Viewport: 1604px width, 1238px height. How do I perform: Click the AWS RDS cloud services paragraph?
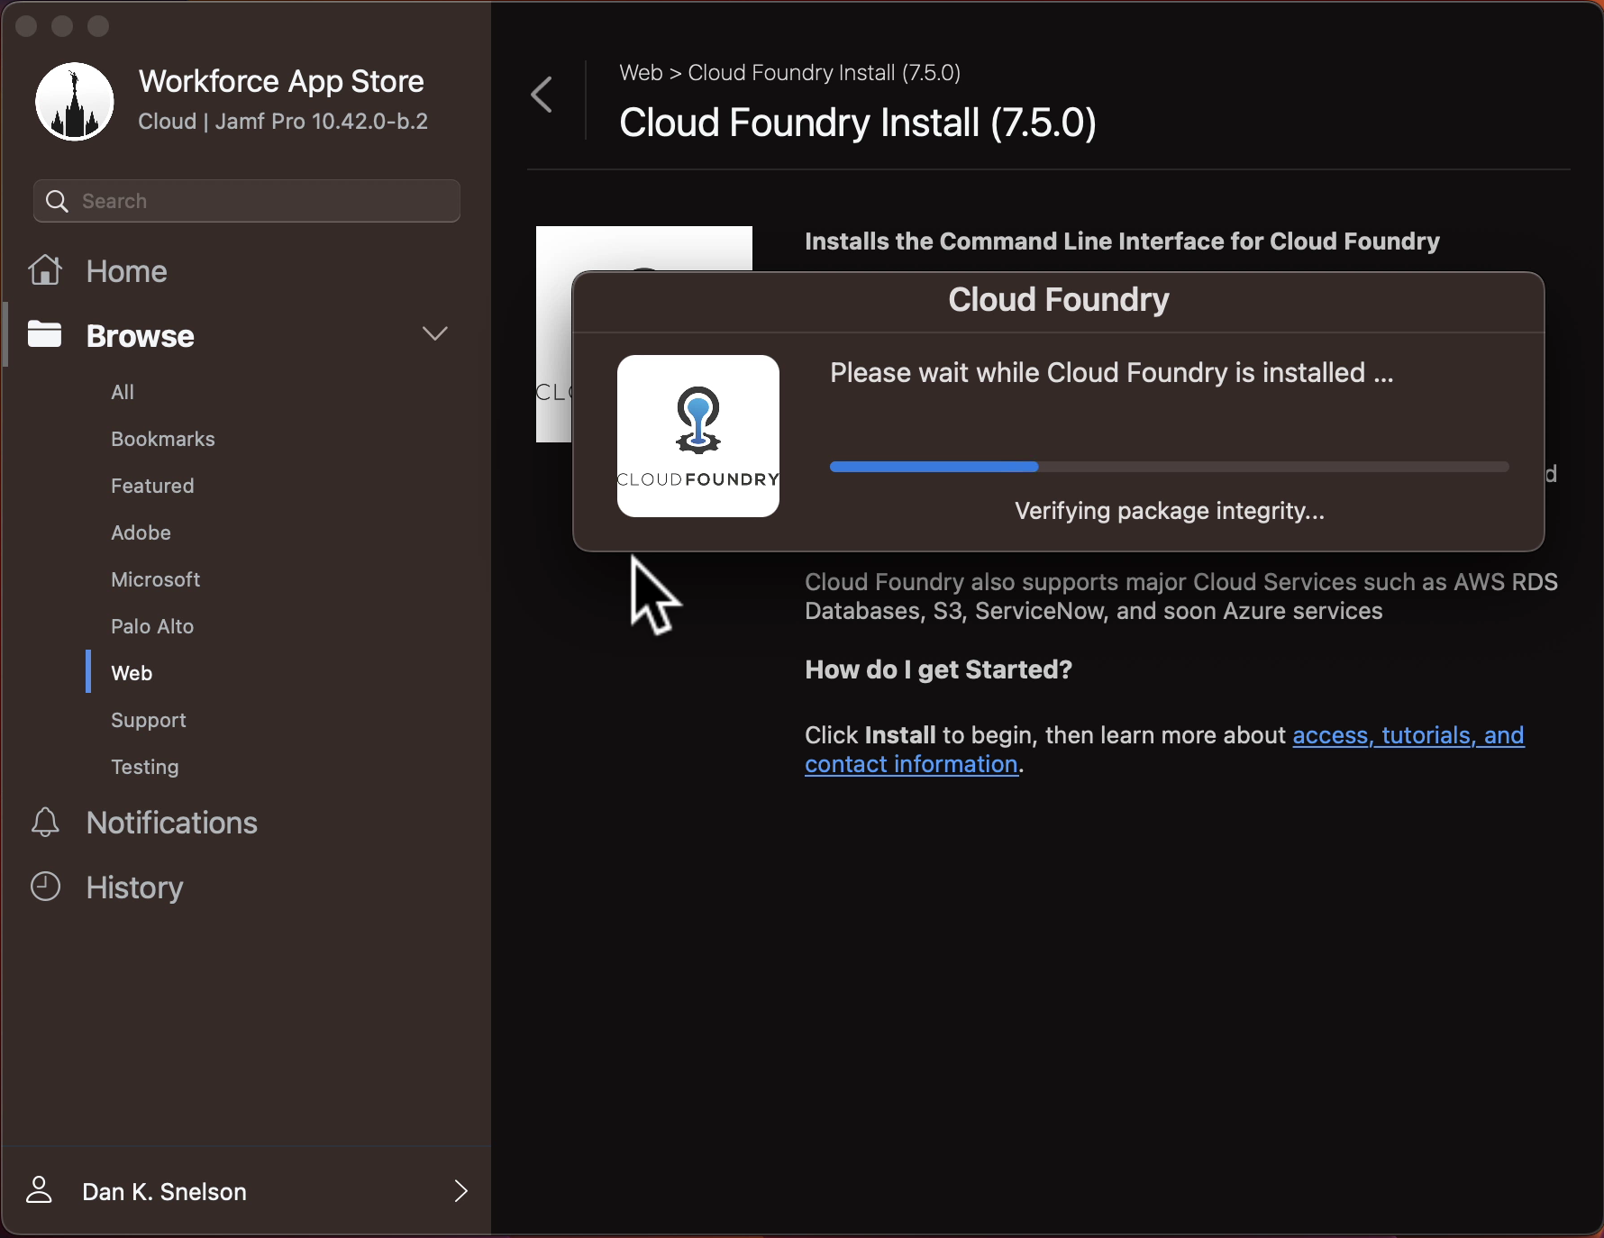(1181, 596)
